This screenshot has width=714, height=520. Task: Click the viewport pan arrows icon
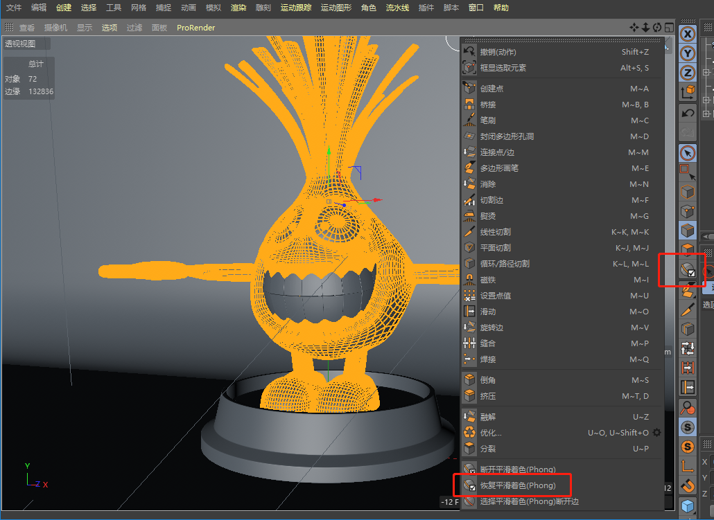tap(634, 28)
